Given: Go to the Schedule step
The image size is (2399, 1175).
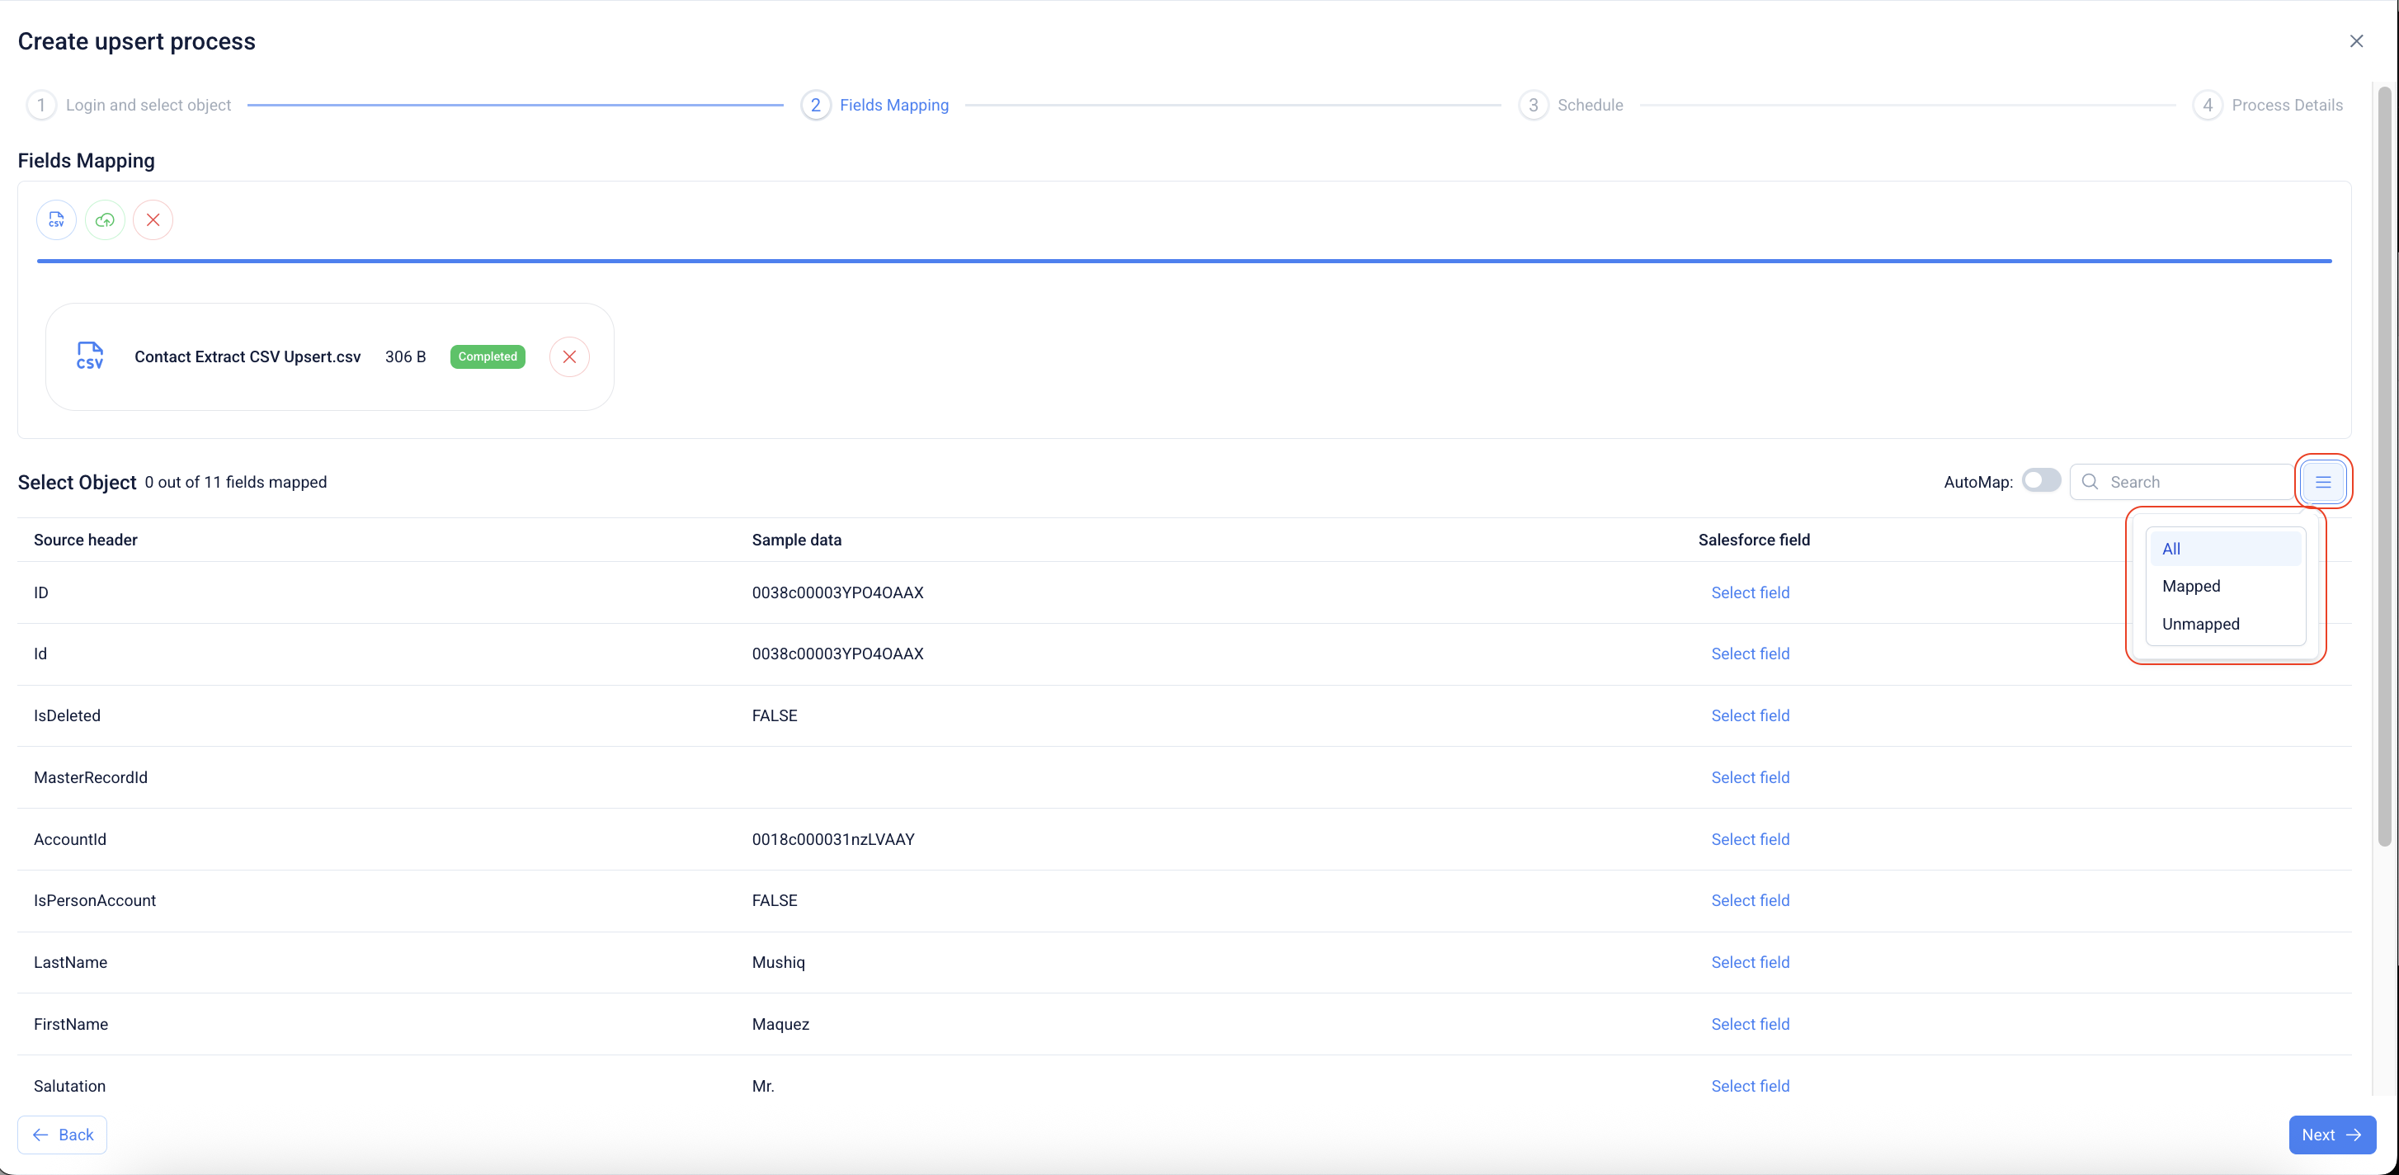Looking at the screenshot, I should click(x=1588, y=106).
